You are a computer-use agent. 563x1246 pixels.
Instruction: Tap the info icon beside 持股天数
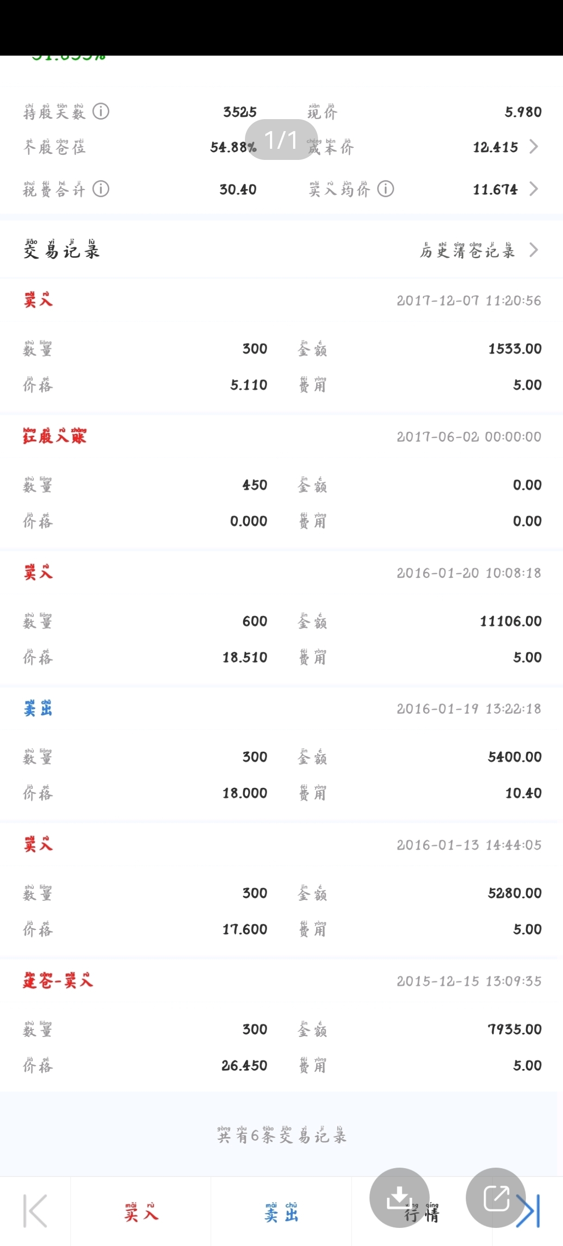point(101,112)
